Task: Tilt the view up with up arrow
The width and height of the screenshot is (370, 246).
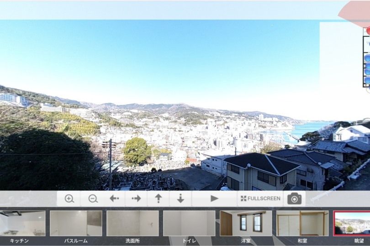Action: click(x=159, y=199)
